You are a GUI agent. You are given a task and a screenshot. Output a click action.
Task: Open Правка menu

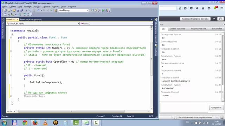coord(13,7)
